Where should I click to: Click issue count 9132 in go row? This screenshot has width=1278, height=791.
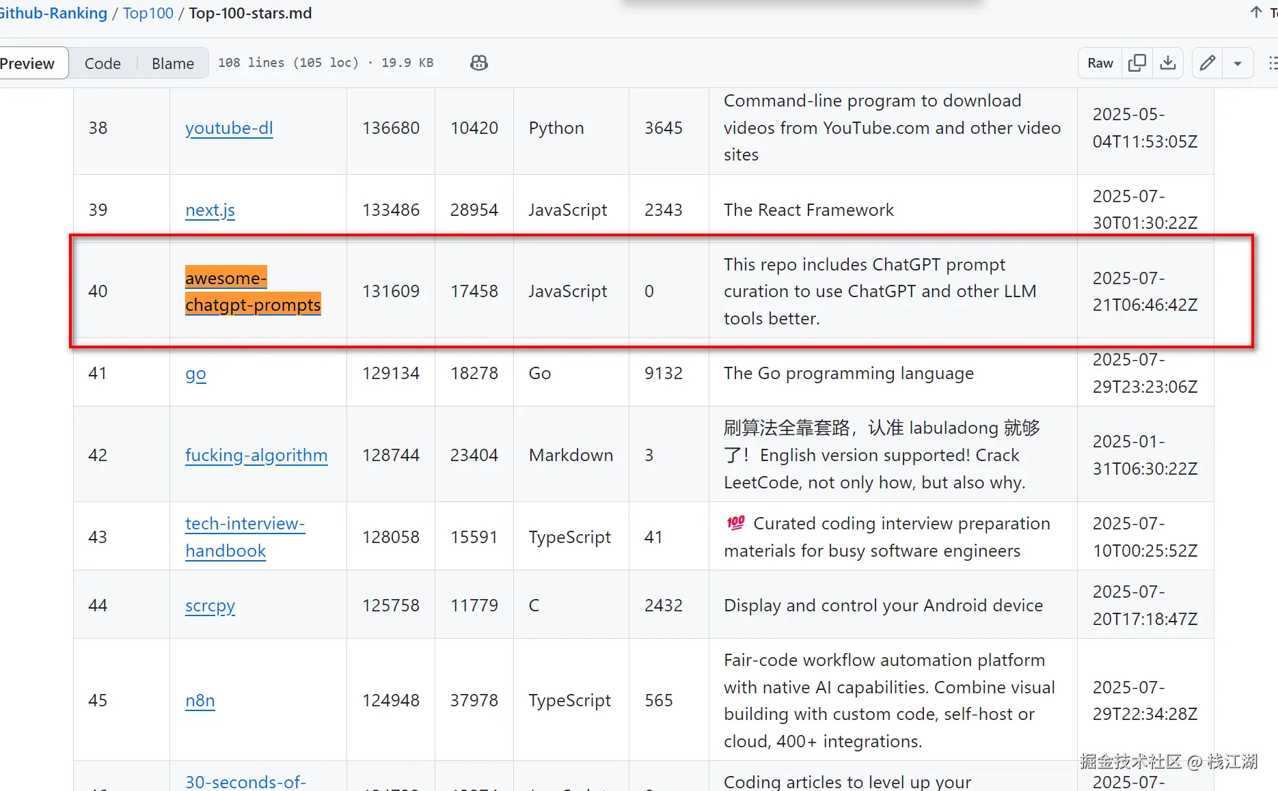(x=664, y=373)
